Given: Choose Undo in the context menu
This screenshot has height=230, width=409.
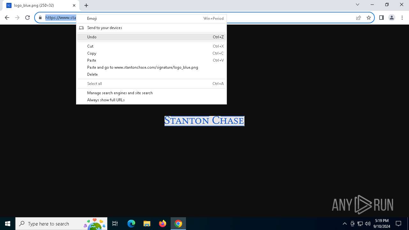Looking at the screenshot, I should click(151, 37).
